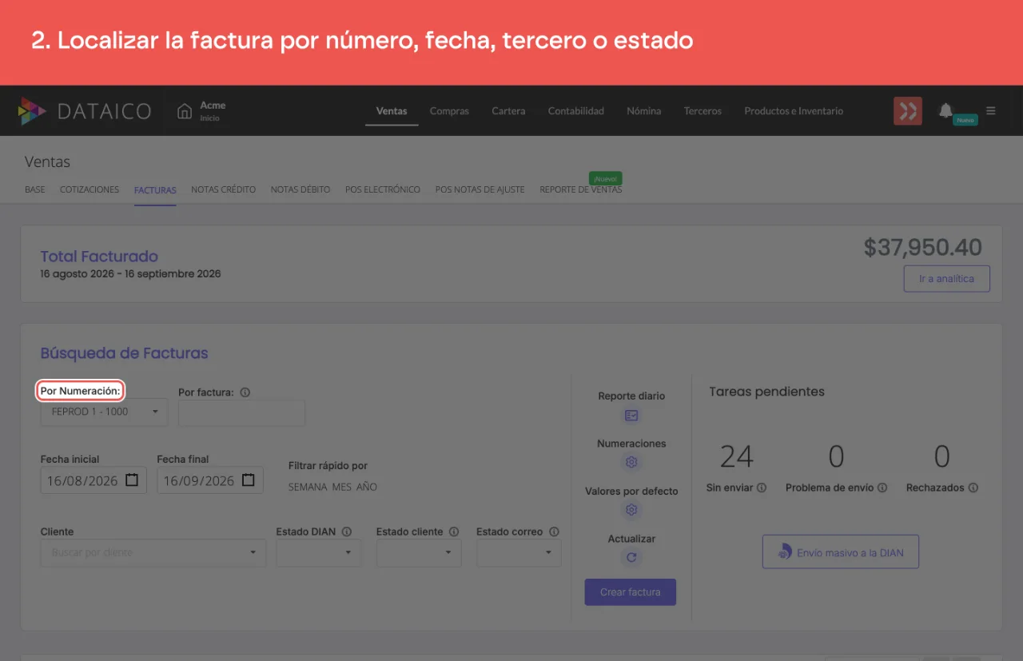Expand the Estado correo dropdown
The image size is (1023, 661).
point(519,552)
